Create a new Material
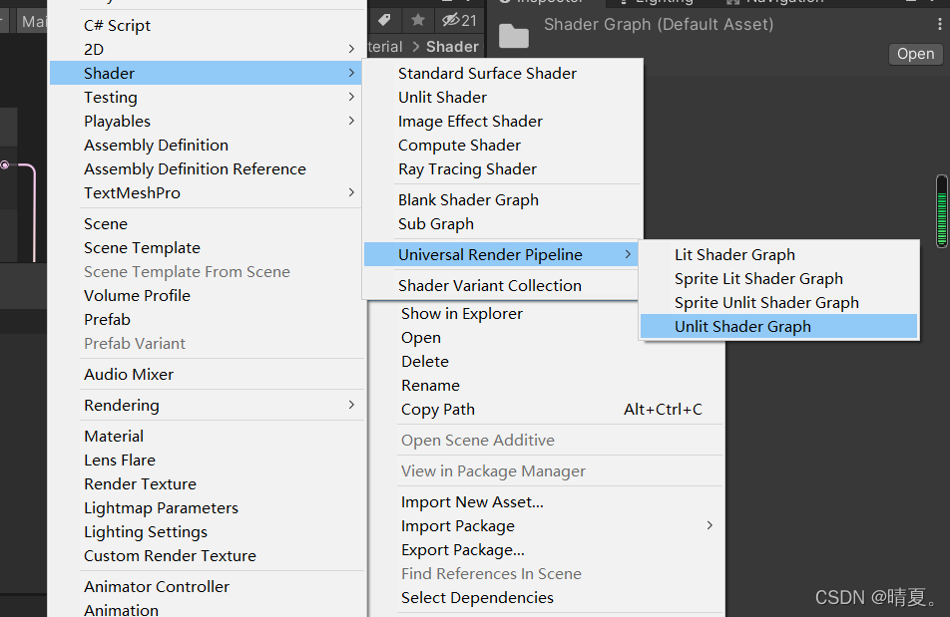The width and height of the screenshot is (950, 617). tap(206, 437)
